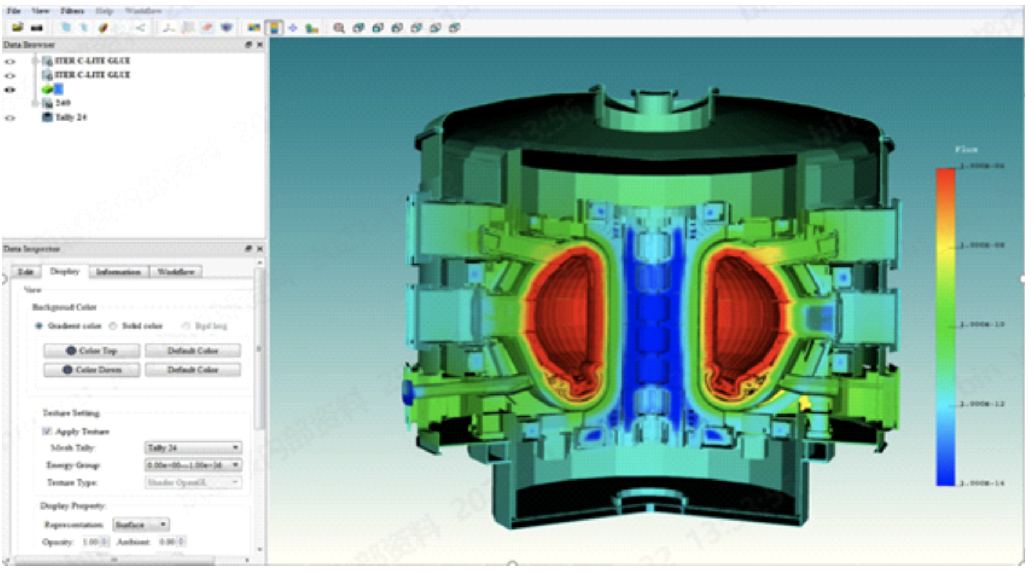
Task: Click the magnifier zoom toolbar icon
Action: [339, 27]
